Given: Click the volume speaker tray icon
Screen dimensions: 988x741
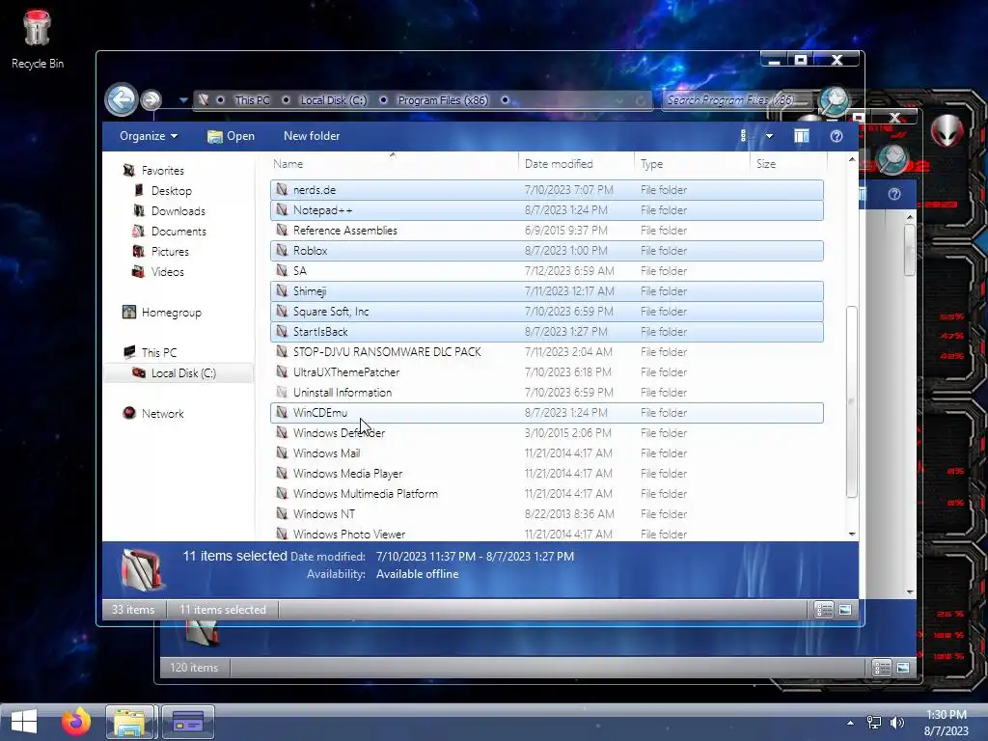Looking at the screenshot, I should click(x=896, y=723).
